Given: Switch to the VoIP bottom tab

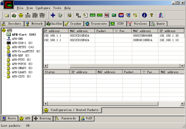Looking at the screenshot, I should 87,118.
